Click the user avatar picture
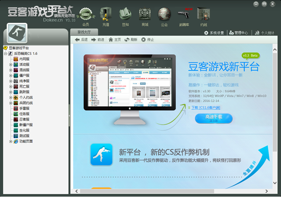 coord(17,33)
